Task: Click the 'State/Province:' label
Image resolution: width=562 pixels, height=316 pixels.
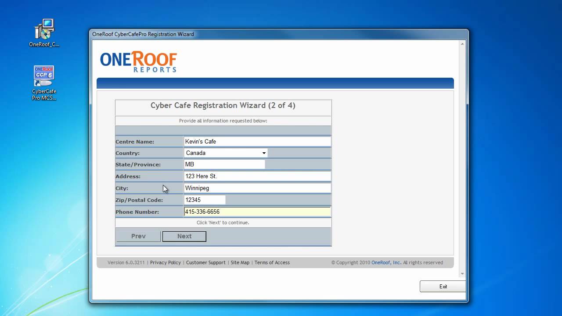Action: (138, 165)
